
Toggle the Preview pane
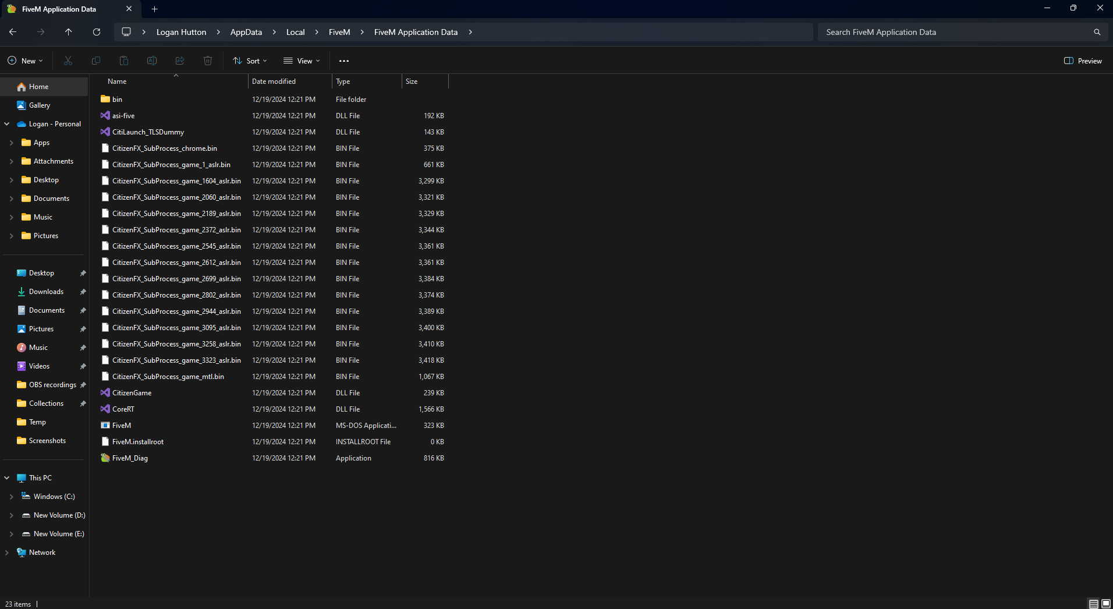click(1083, 61)
